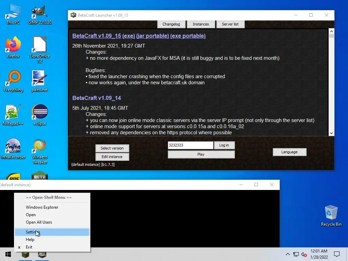
Task: Click the BetaCraft v1.09_14 heading
Action: pyautogui.click(x=97, y=98)
